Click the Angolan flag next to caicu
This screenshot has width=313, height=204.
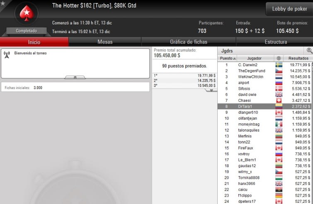[279, 190]
